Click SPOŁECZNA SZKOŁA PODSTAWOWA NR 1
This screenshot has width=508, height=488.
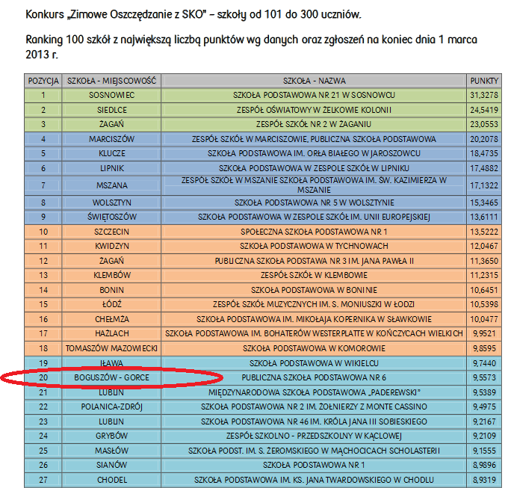pos(314,232)
